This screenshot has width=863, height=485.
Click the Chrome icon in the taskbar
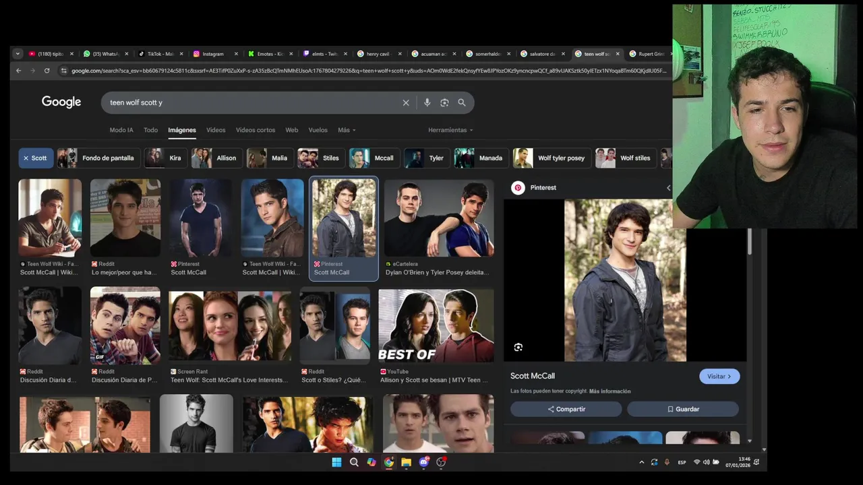click(x=389, y=462)
